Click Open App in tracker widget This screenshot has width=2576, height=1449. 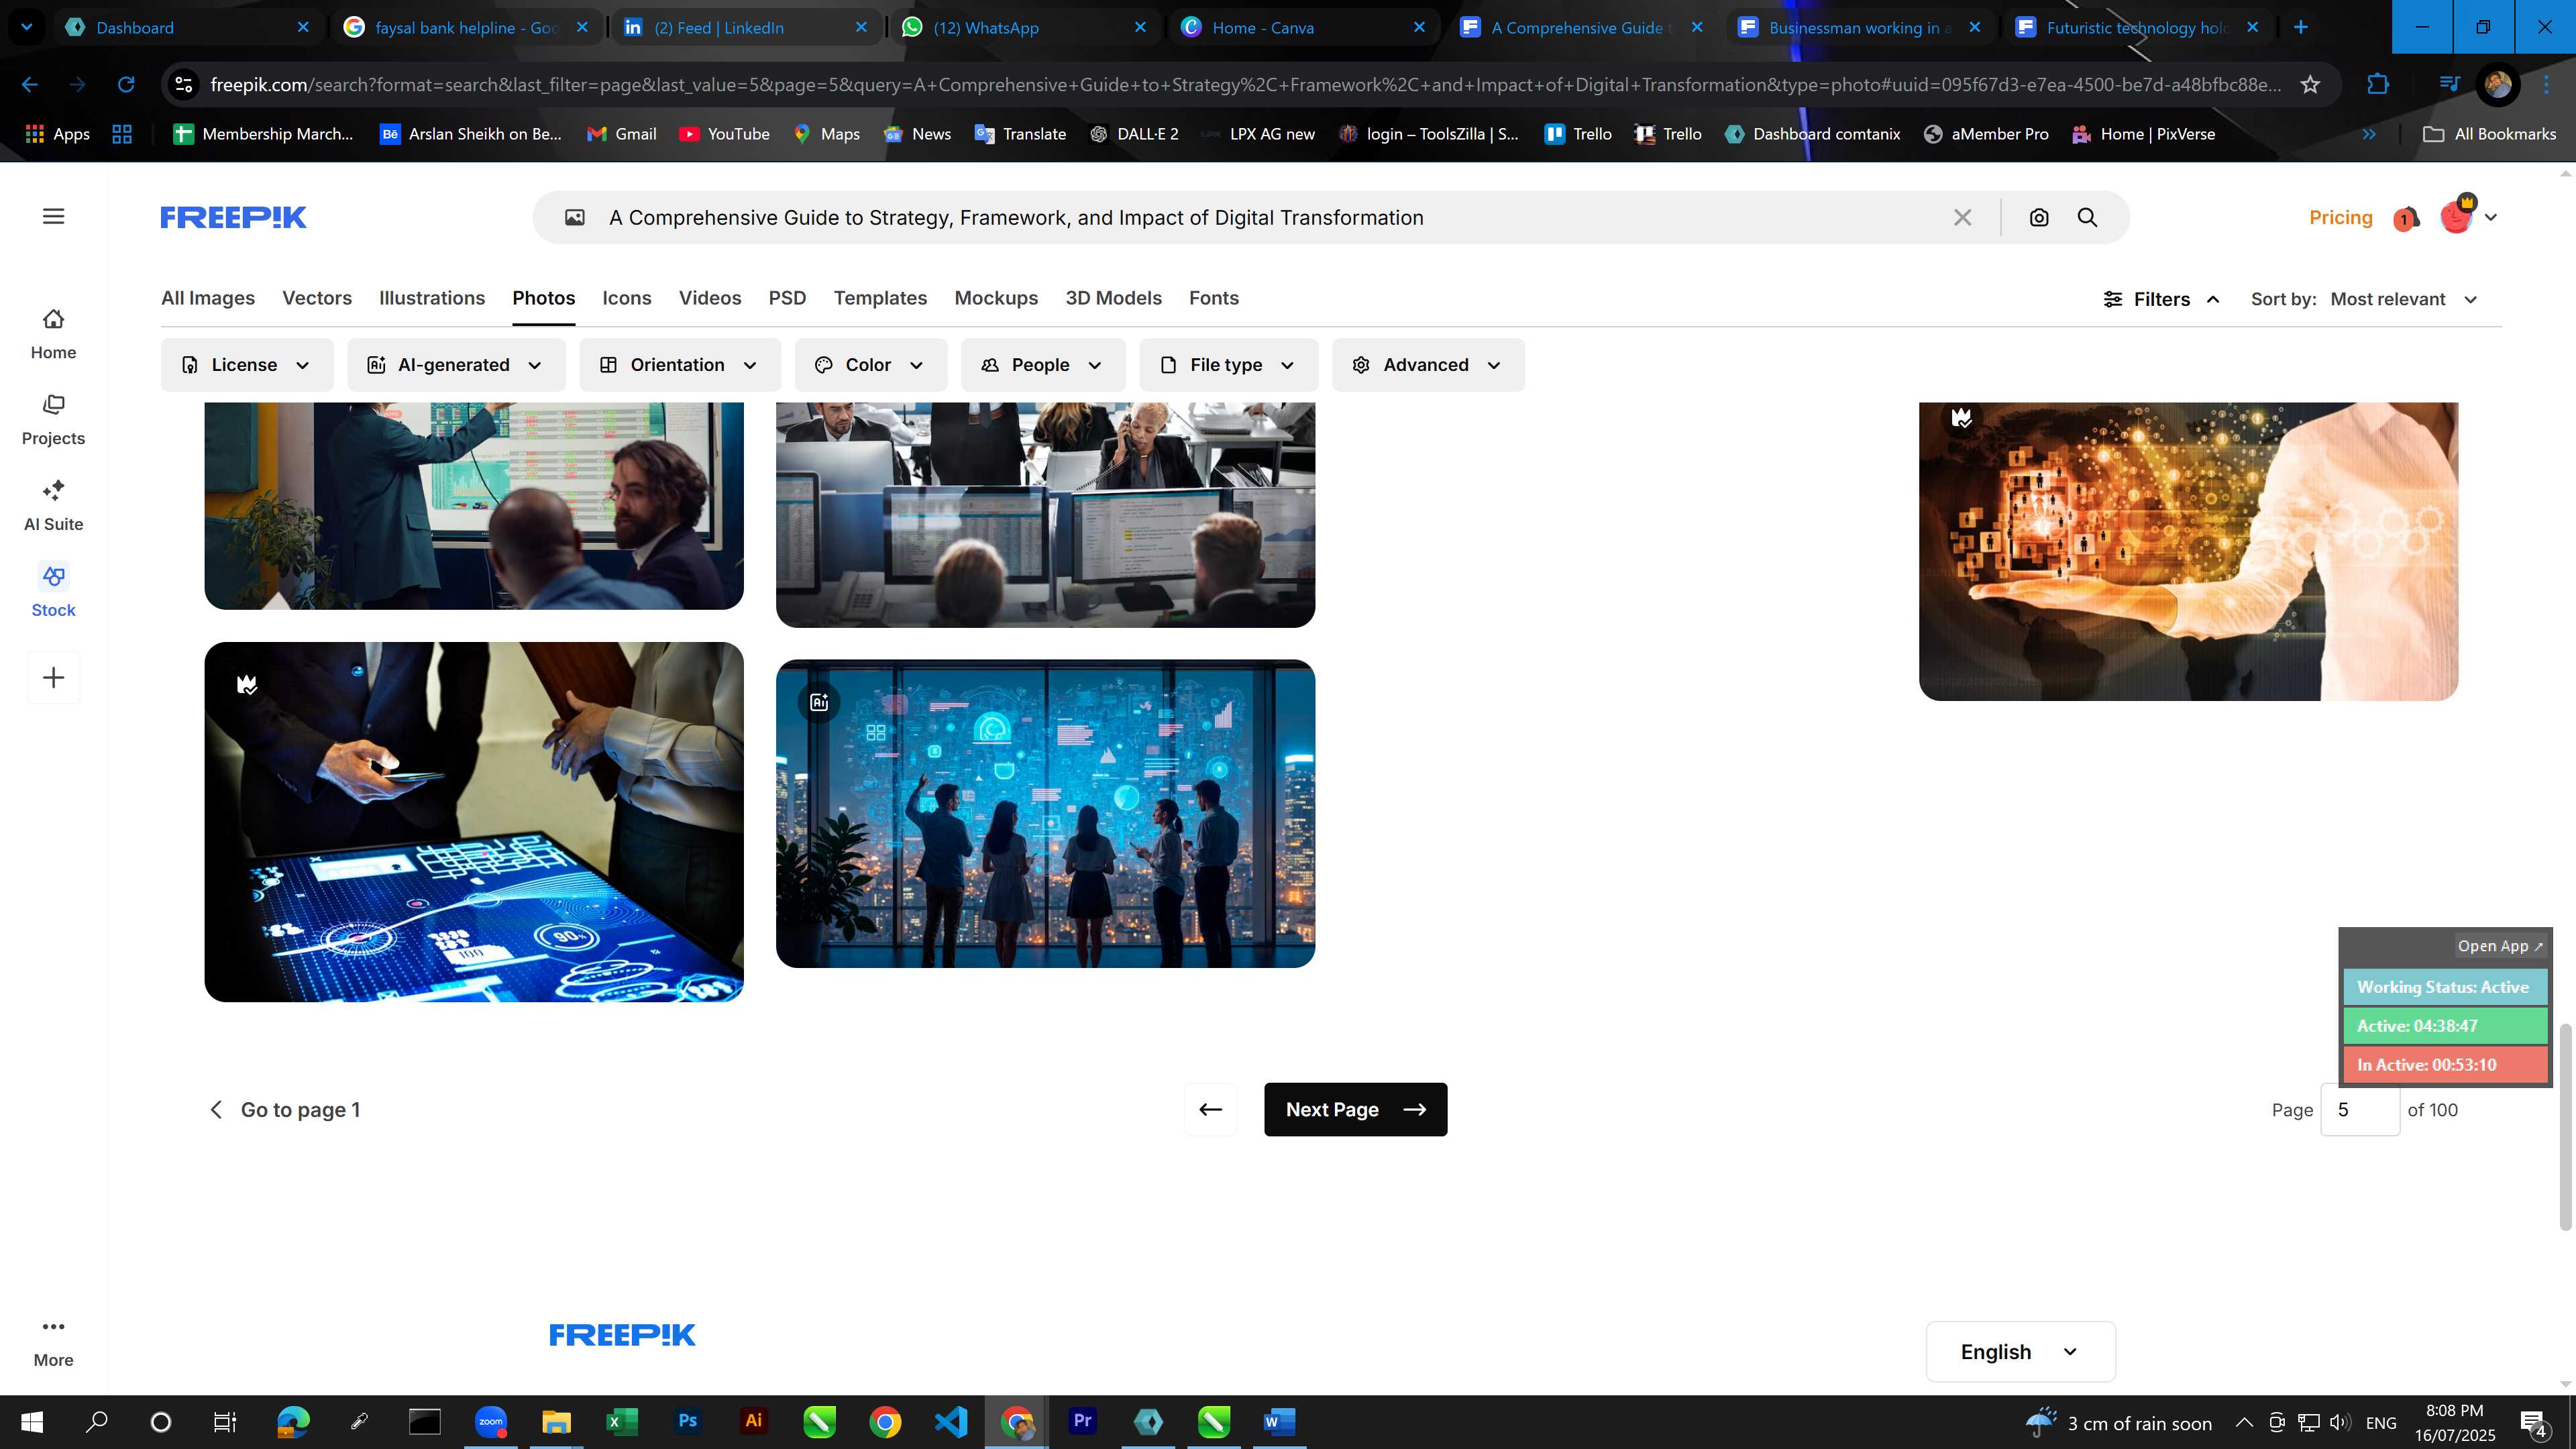click(x=2499, y=946)
